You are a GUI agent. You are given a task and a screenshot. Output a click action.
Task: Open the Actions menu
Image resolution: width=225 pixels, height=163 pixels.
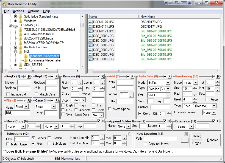point(18,11)
